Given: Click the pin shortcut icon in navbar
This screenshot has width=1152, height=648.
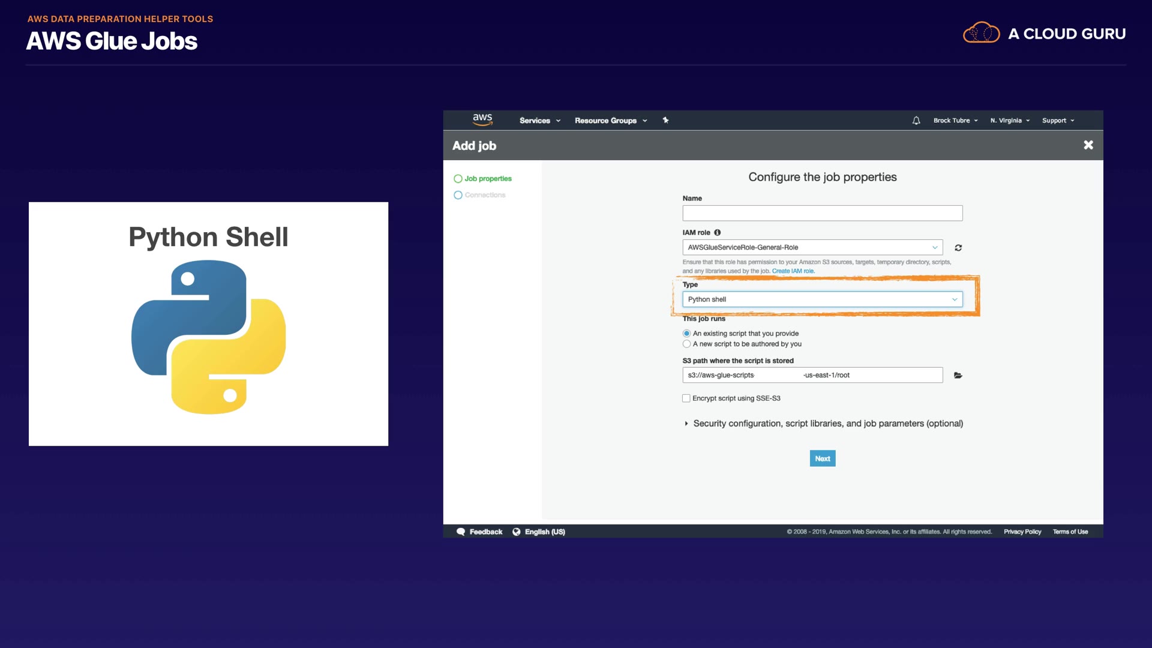Looking at the screenshot, I should (x=665, y=120).
